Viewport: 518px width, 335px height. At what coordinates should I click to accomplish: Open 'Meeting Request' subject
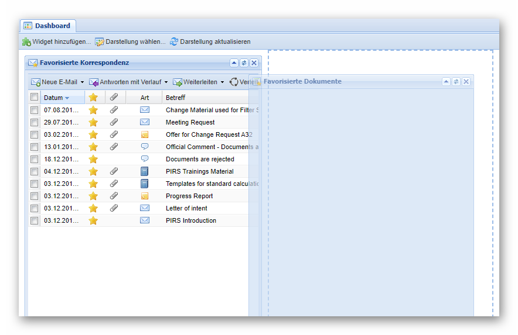[x=190, y=122]
